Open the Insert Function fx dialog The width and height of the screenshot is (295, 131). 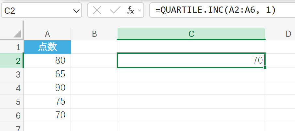coord(130,11)
